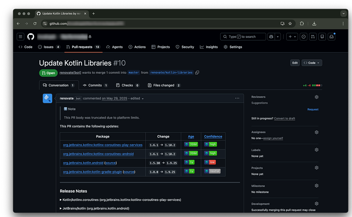Edit Reviewers with the gear icon
Image resolution: width=352 pixels, height=217 pixels.
coord(317,97)
